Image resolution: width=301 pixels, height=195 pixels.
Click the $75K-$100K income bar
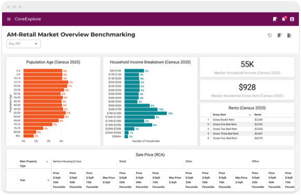pyautogui.click(x=146, y=113)
